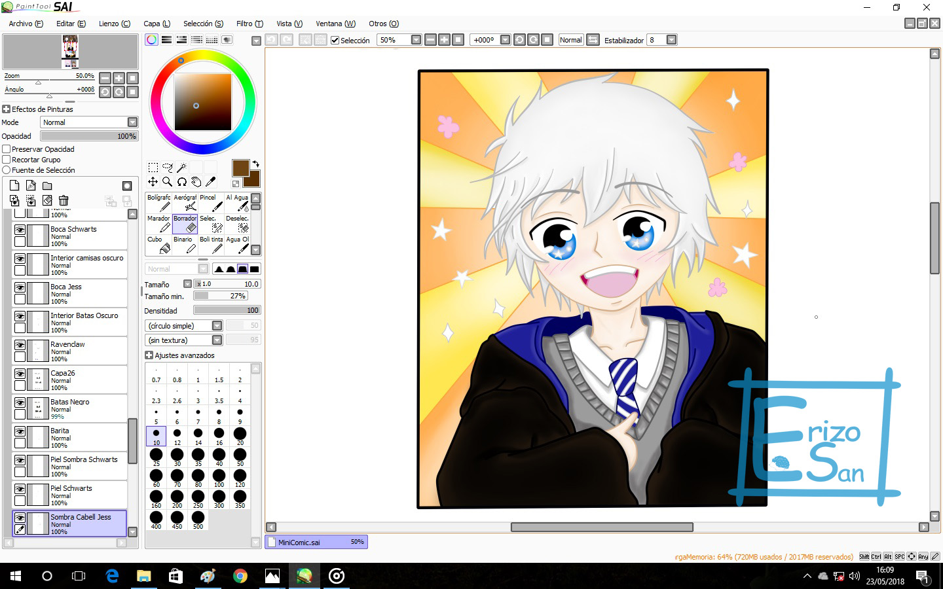This screenshot has width=943, height=589.
Task: Open the rotation angle +000° dropdown
Action: pos(505,40)
